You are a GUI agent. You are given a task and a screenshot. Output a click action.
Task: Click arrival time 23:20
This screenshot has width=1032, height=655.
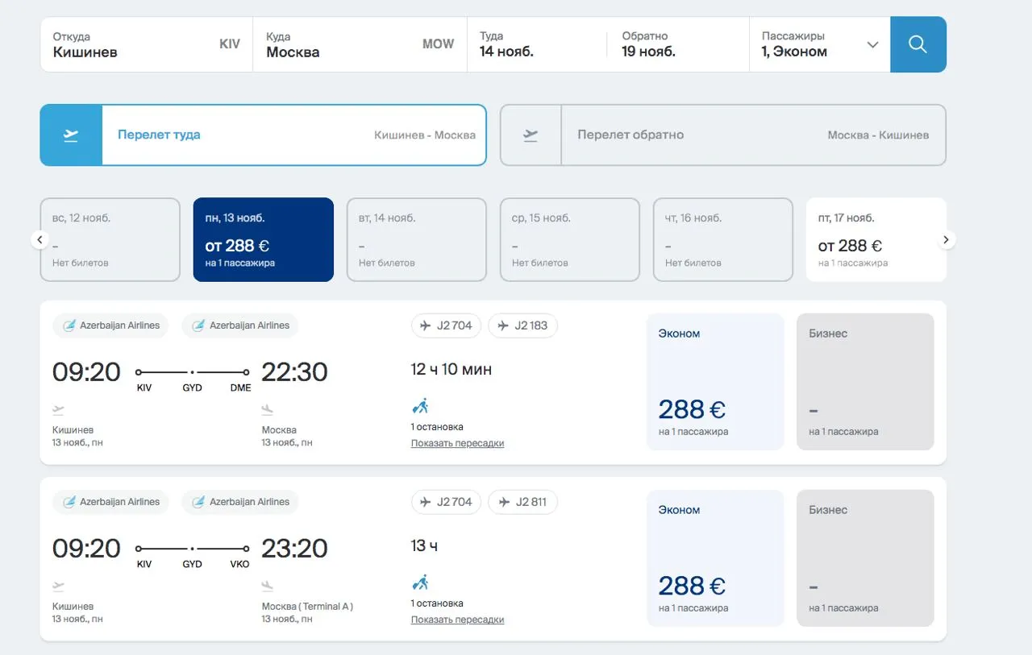pos(294,549)
